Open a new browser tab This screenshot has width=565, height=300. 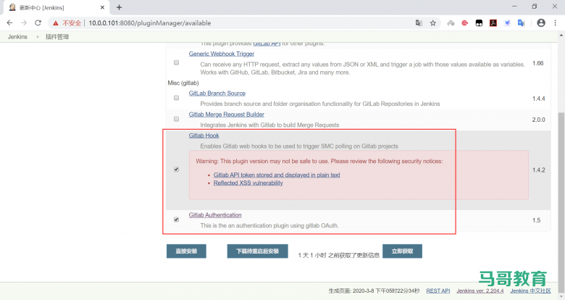tap(120, 7)
